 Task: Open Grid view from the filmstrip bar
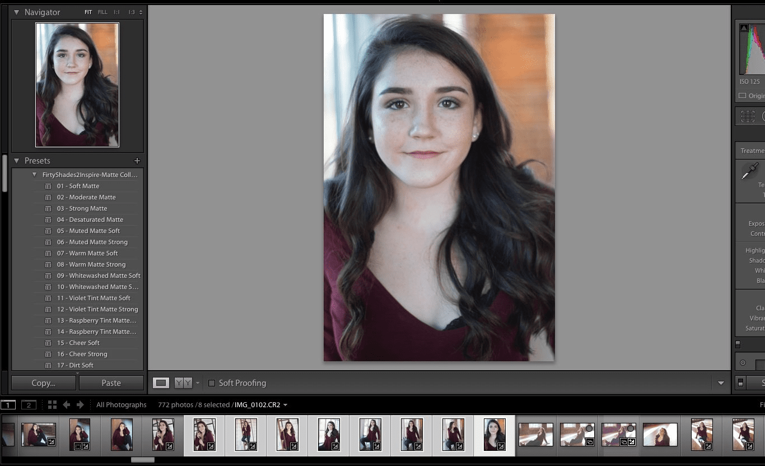tap(52, 404)
